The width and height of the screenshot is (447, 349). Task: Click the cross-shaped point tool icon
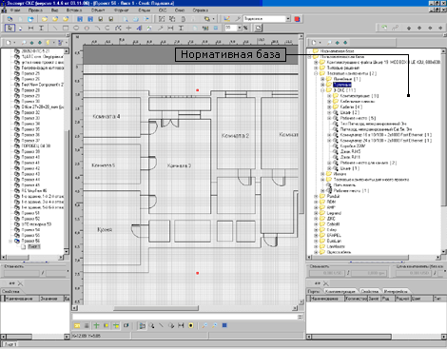point(128,29)
